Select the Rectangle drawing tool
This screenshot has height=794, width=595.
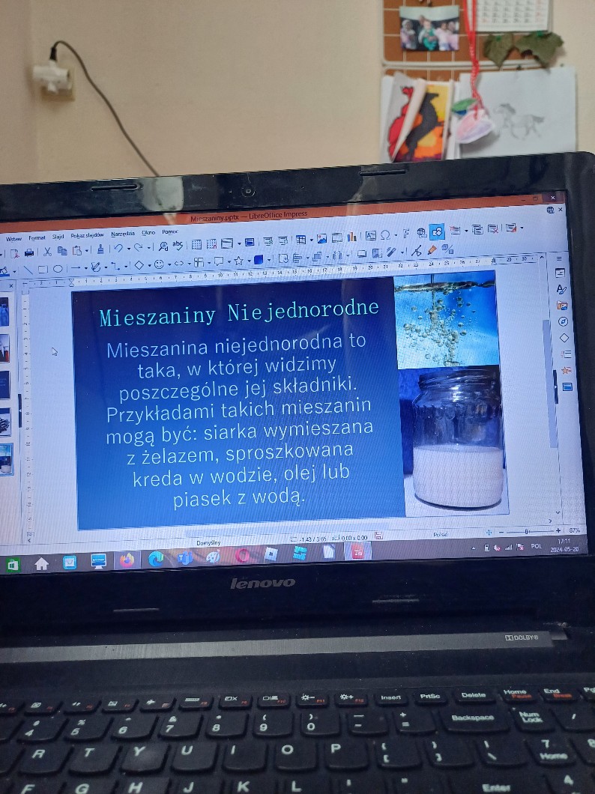[x=43, y=270]
